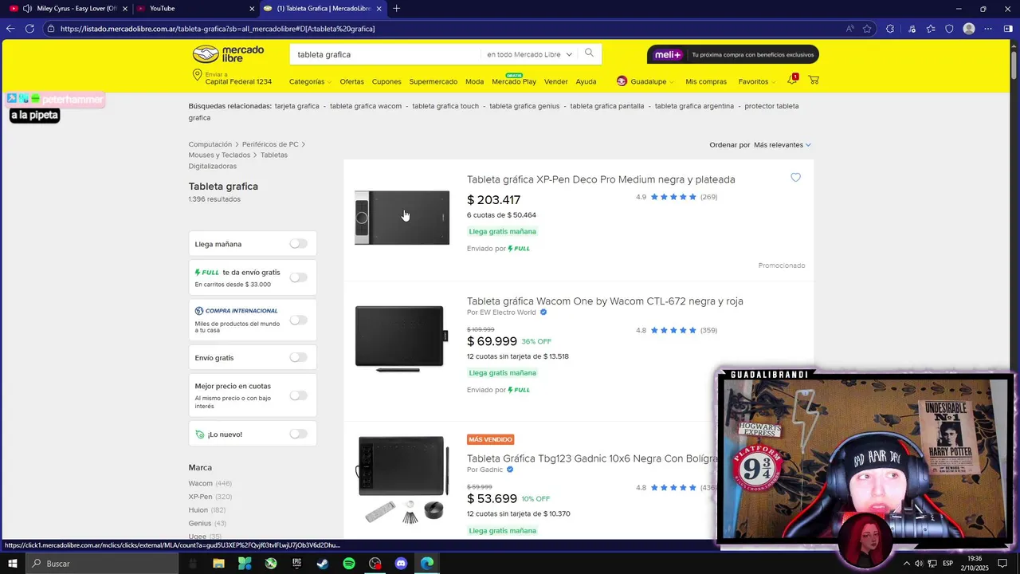
Task: Open the Moda menu item
Action: 474,81
